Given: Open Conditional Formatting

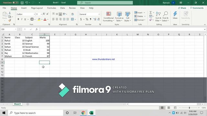Looking at the screenshot, I should (109, 16).
